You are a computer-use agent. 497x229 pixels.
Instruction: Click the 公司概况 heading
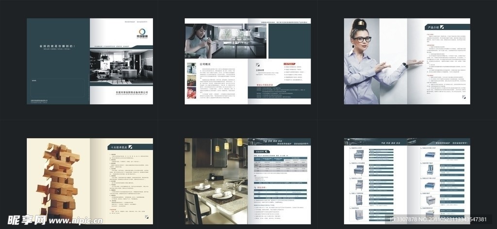(x=205, y=64)
